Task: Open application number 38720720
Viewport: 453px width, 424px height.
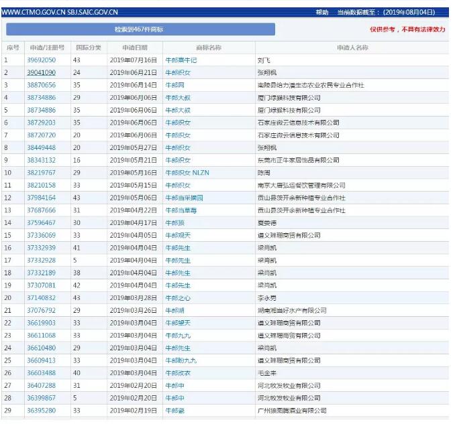Action: coord(42,135)
